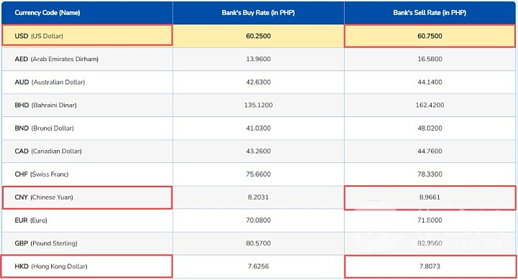Select the AED buy rate 13.9600
This screenshot has height=280, width=518.
(258, 59)
